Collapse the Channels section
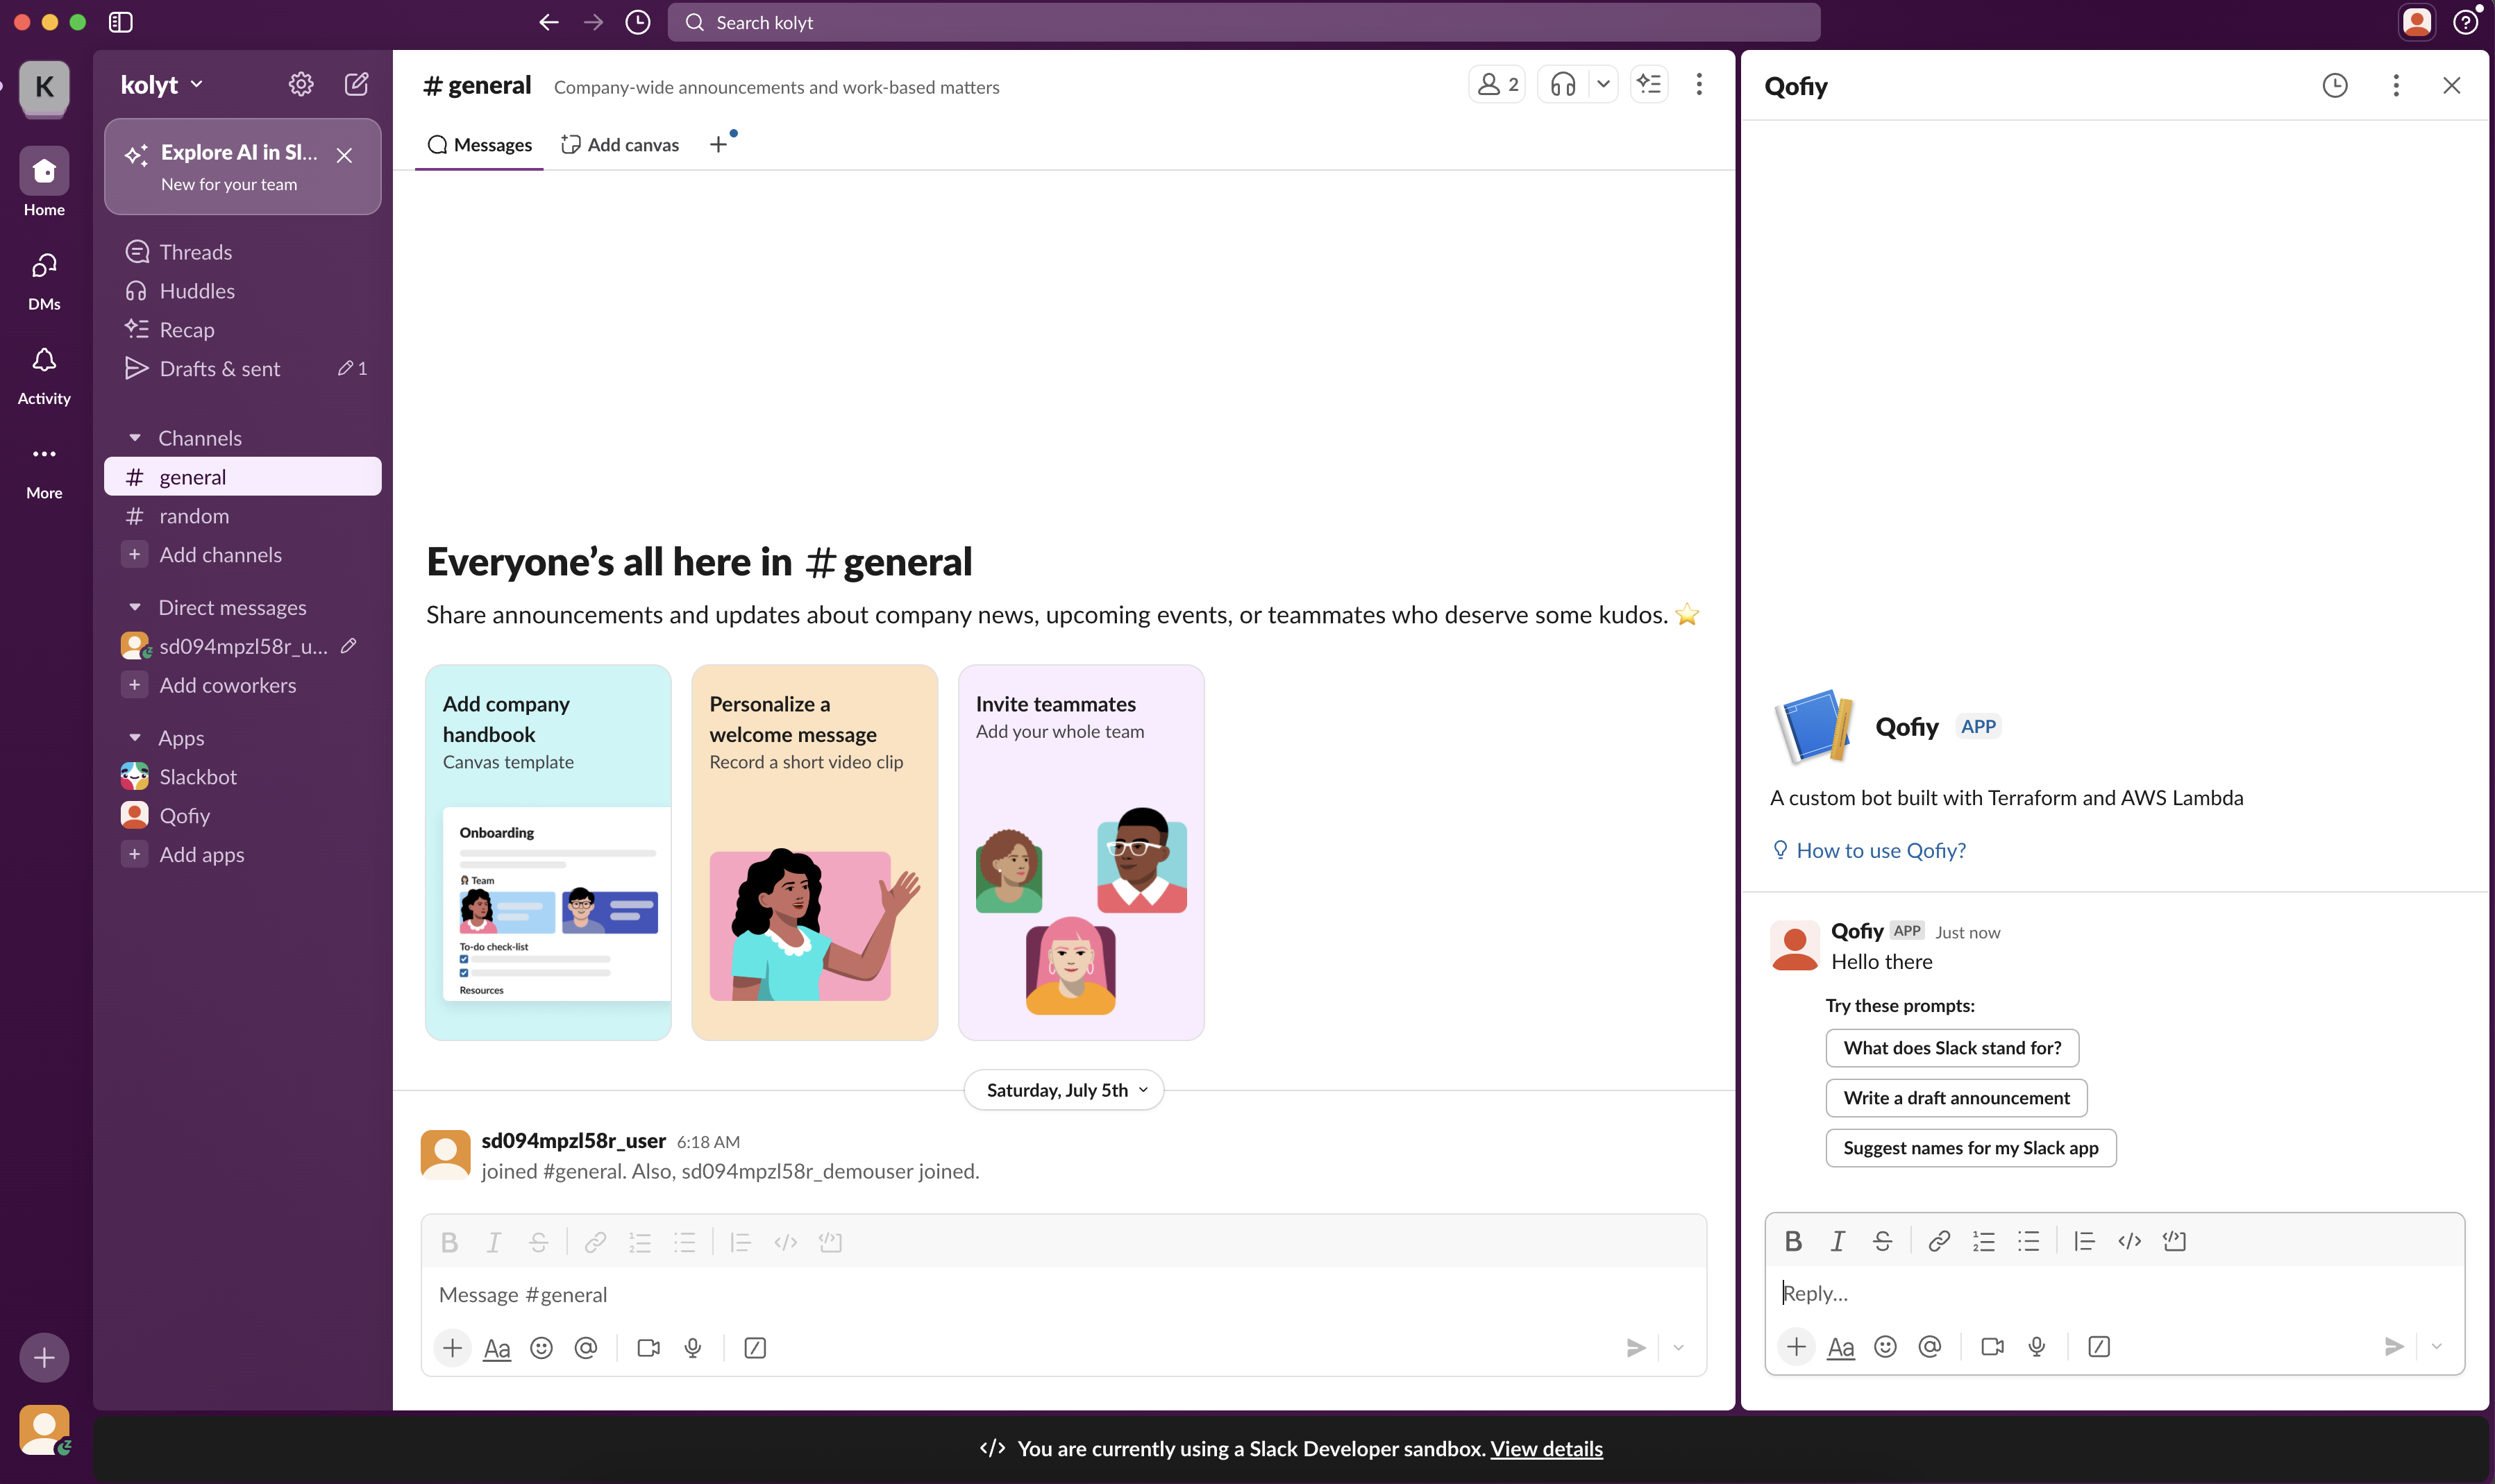 (x=135, y=438)
